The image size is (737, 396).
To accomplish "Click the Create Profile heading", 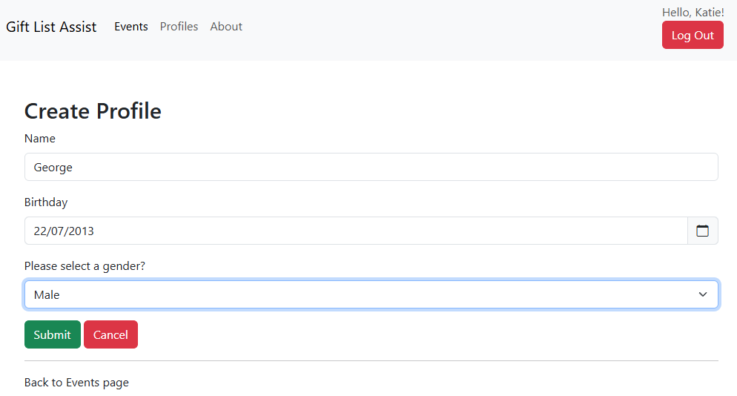I will pos(93,111).
